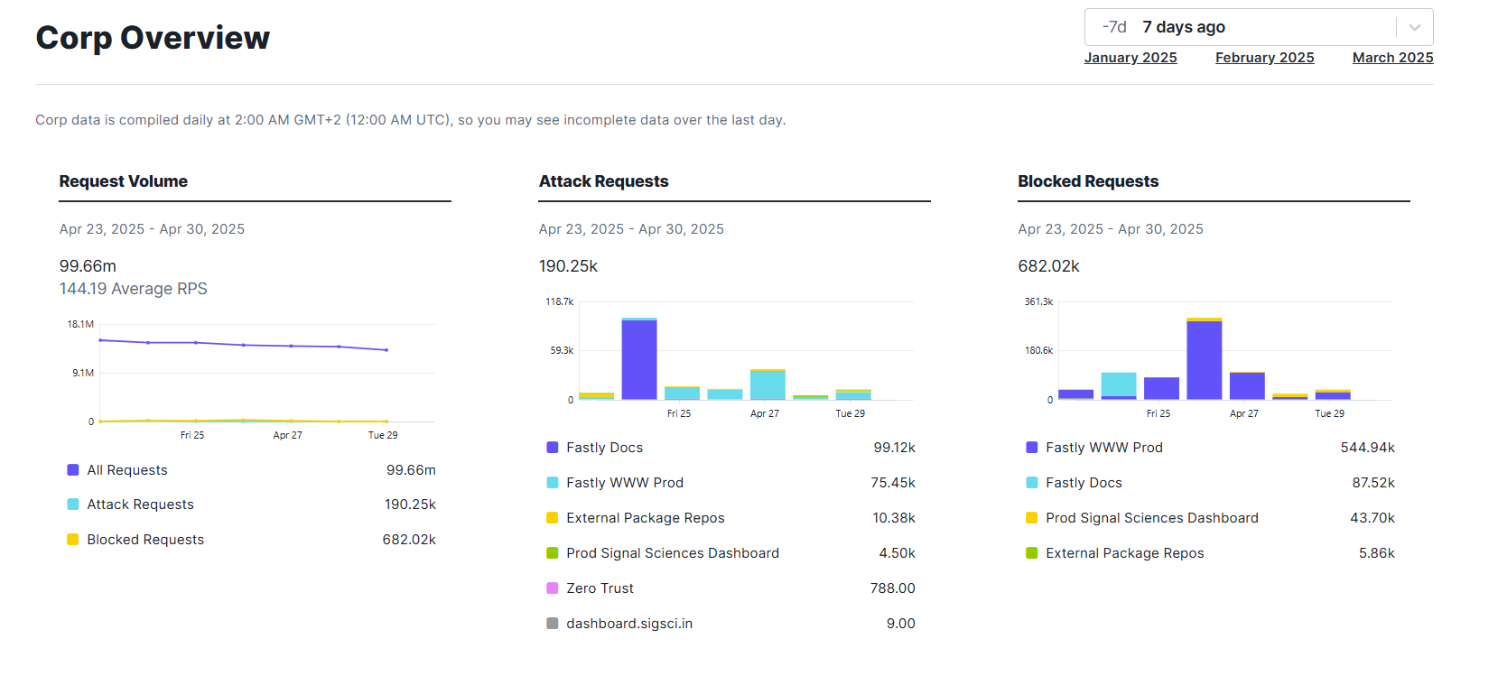Image resolution: width=1498 pixels, height=676 pixels.
Task: Click External Package Repos swatch in Blocked Requests
Action: pos(1032,553)
